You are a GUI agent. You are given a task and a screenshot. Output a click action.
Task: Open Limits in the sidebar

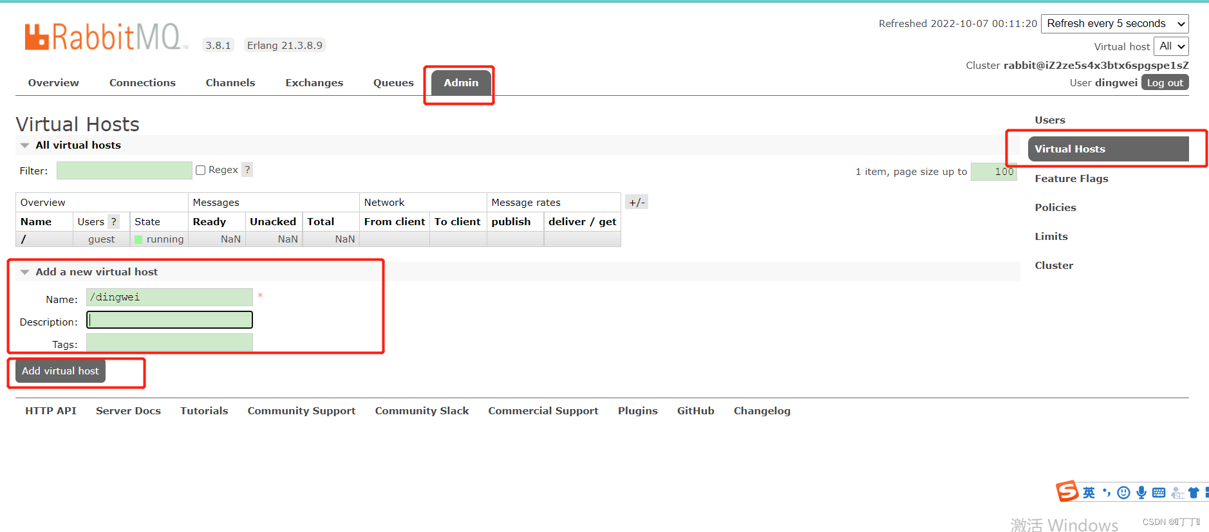point(1051,236)
